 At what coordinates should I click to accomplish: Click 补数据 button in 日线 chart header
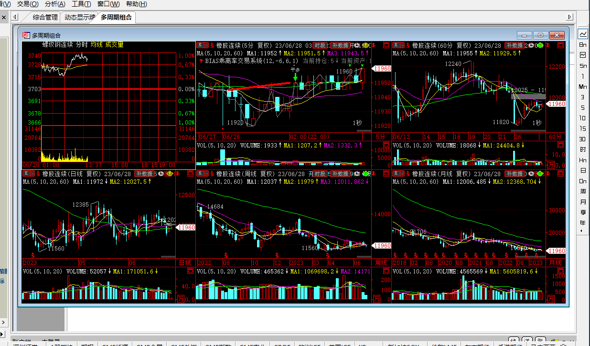click(x=144, y=174)
